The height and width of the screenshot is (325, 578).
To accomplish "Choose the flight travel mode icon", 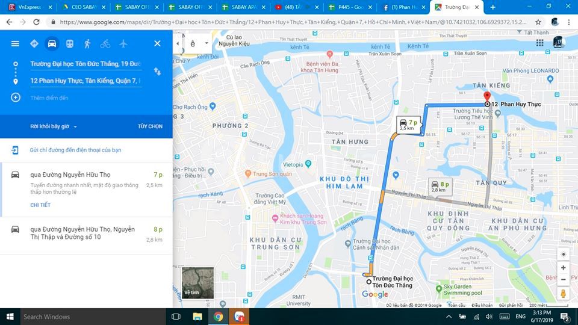I will (123, 43).
